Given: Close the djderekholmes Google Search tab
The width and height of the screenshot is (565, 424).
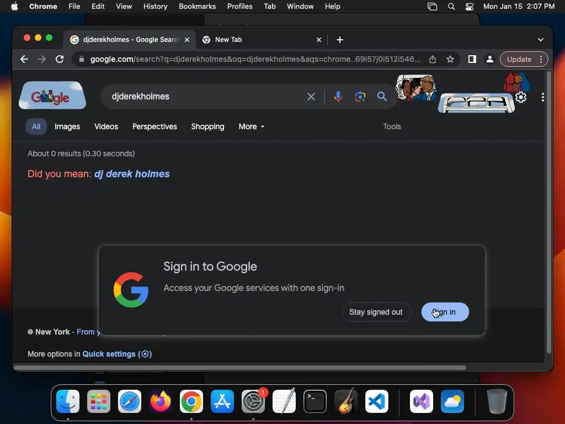Looking at the screenshot, I should pyautogui.click(x=187, y=40).
